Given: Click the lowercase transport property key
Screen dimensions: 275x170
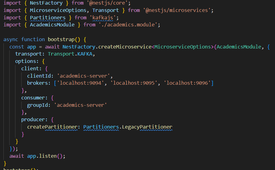Looking at the screenshot, I should click(x=28, y=54).
